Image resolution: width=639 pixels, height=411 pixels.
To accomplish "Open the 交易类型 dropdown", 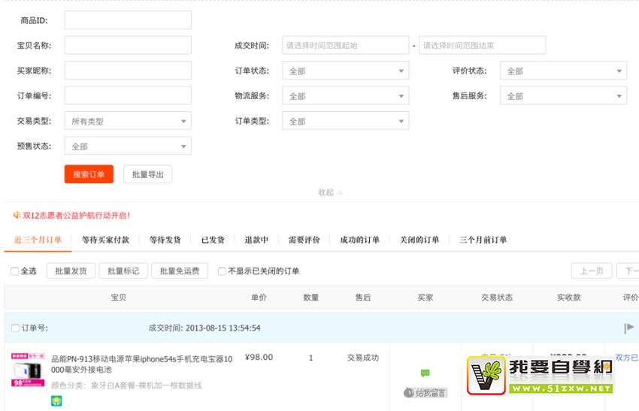I will 128,121.
